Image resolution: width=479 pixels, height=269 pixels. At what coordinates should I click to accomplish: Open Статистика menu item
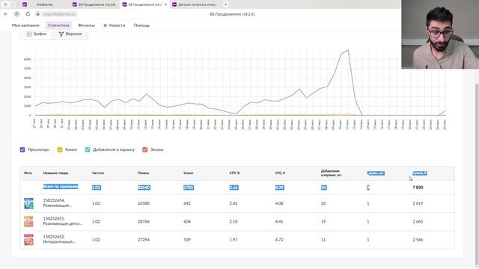(58, 25)
